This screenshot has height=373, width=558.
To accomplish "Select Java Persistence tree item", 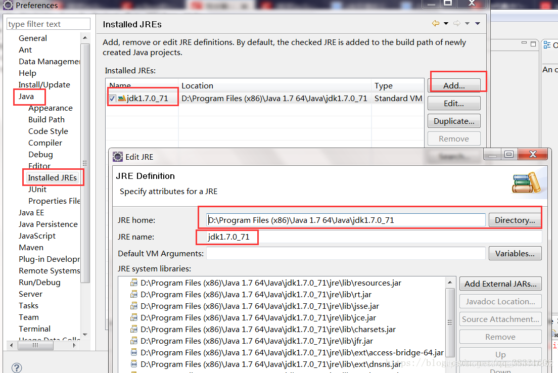I will click(48, 224).
